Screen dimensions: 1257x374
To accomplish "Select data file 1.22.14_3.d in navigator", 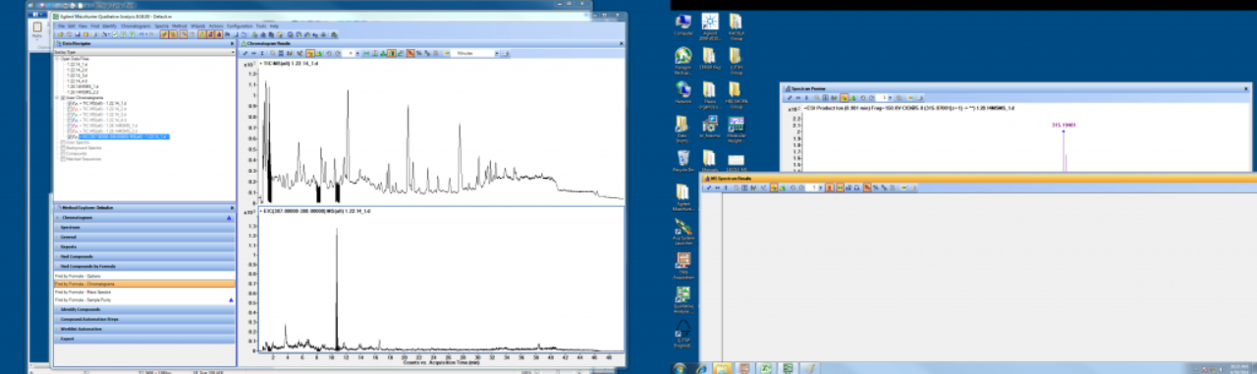I will [x=77, y=76].
